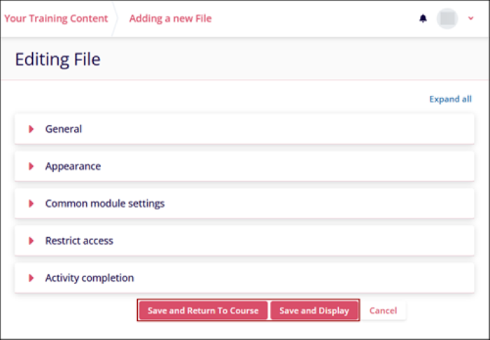The image size is (490, 340).
Task: Click the Adding a new File breadcrumb
Action: [170, 19]
